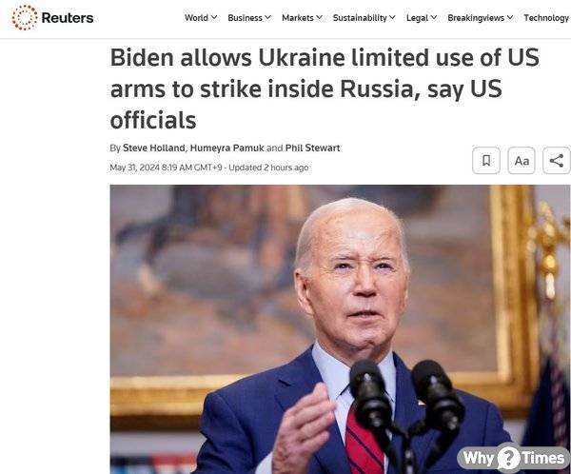Select the Breakingviews navigation label
The width and height of the screenshot is (571, 474).
[x=476, y=18]
